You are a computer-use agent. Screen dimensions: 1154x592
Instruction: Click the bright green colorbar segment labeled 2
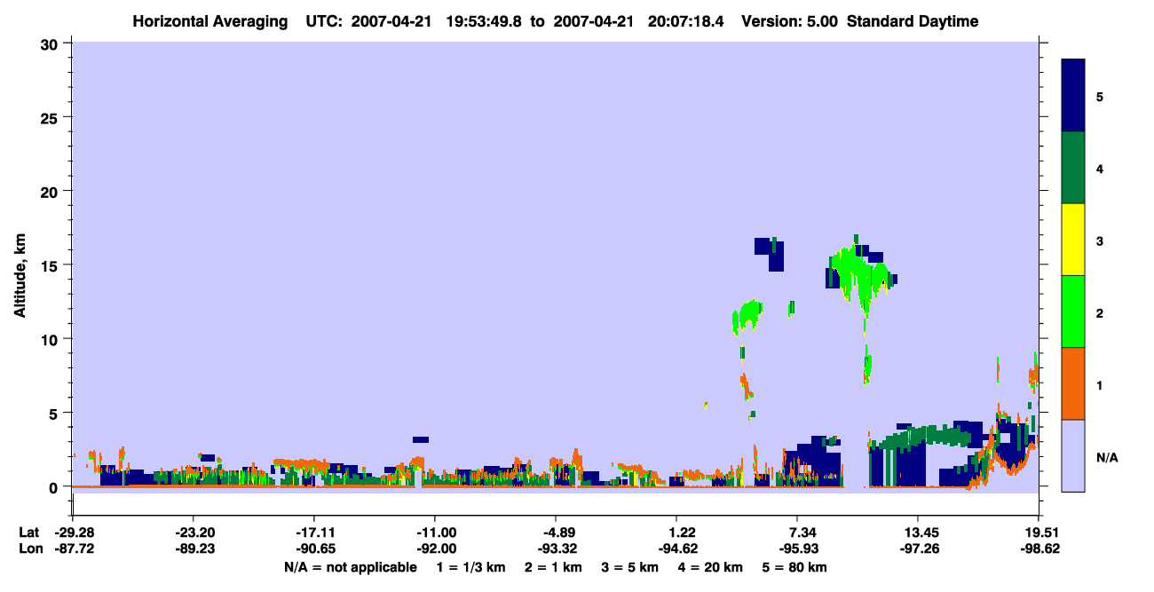pos(1072,312)
